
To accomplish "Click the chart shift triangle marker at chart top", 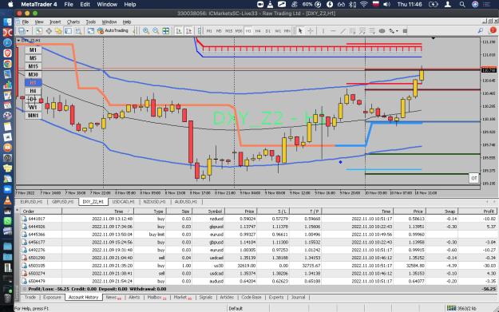I will [433, 38].
